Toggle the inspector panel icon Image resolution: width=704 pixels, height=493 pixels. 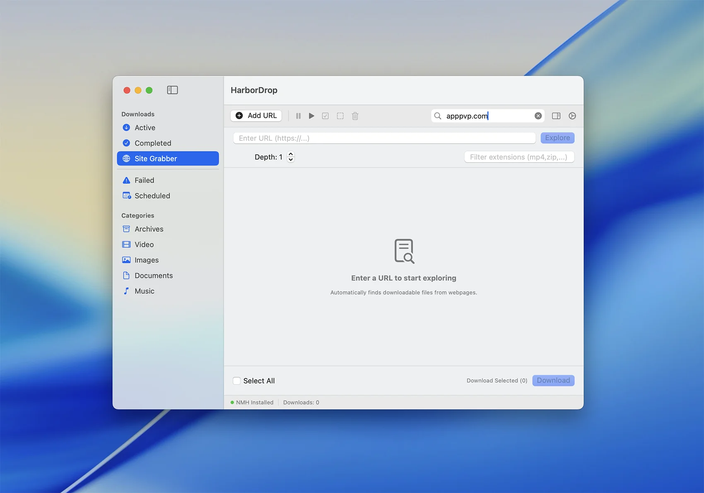pos(556,116)
